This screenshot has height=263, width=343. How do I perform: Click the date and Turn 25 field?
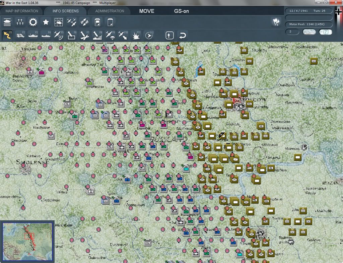308,11
